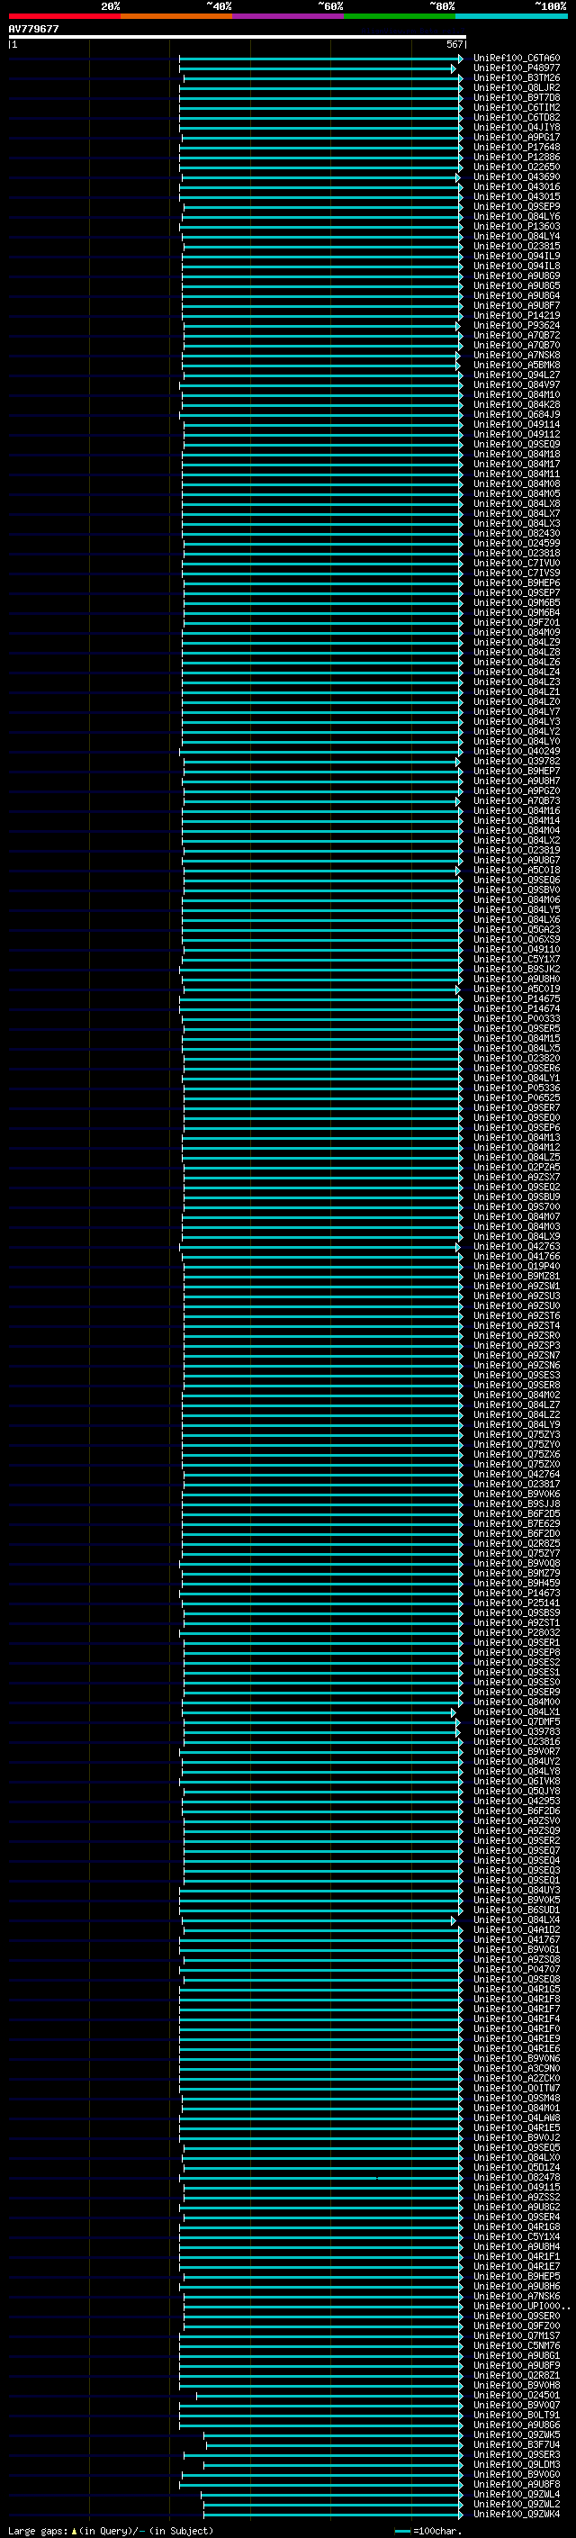Select the UniRef100_O22650 label

pos(516,167)
